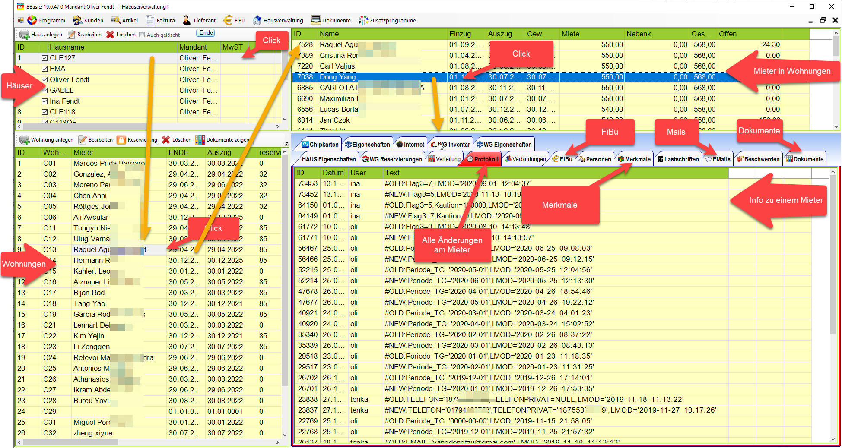Viewport: 842px width, 448px height.
Task: Toggle checkbox for house Ina Fendt
Action: click(x=44, y=101)
